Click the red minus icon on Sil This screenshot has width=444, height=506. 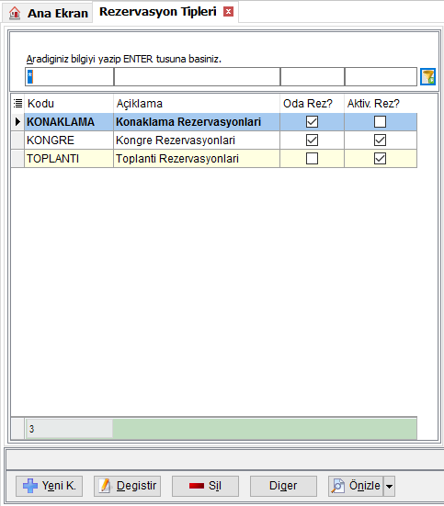click(x=197, y=486)
